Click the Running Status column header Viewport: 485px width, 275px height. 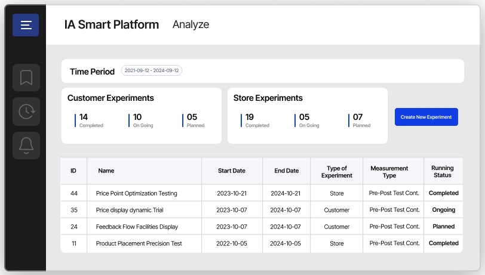(x=442, y=171)
